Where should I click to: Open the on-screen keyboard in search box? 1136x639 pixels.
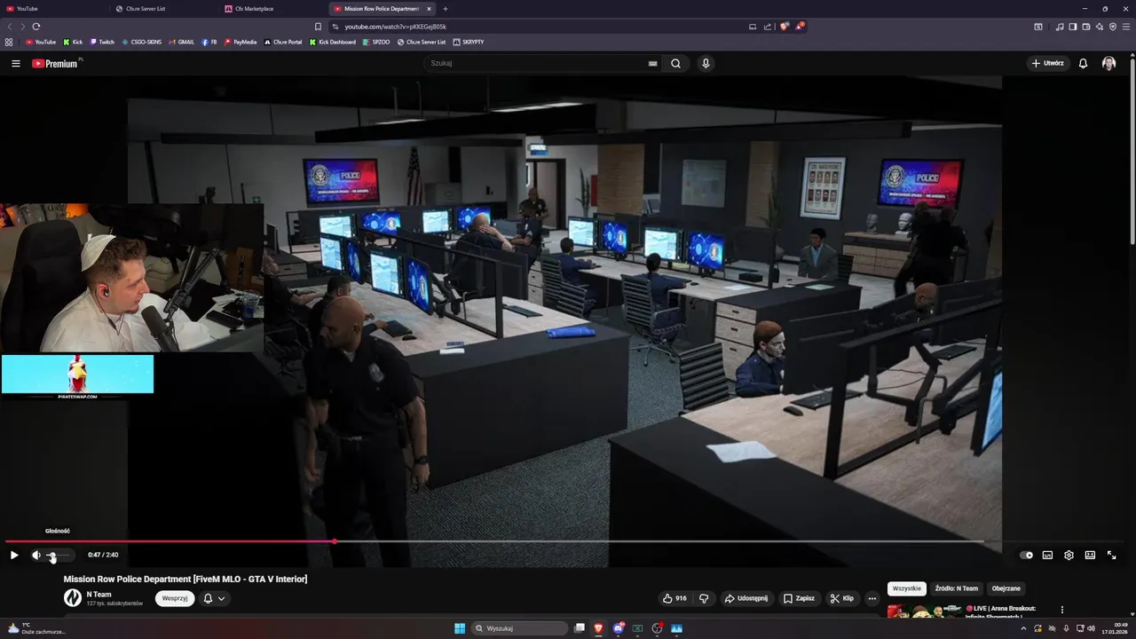[653, 64]
